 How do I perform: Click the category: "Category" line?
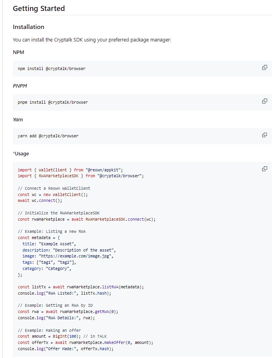47,268
